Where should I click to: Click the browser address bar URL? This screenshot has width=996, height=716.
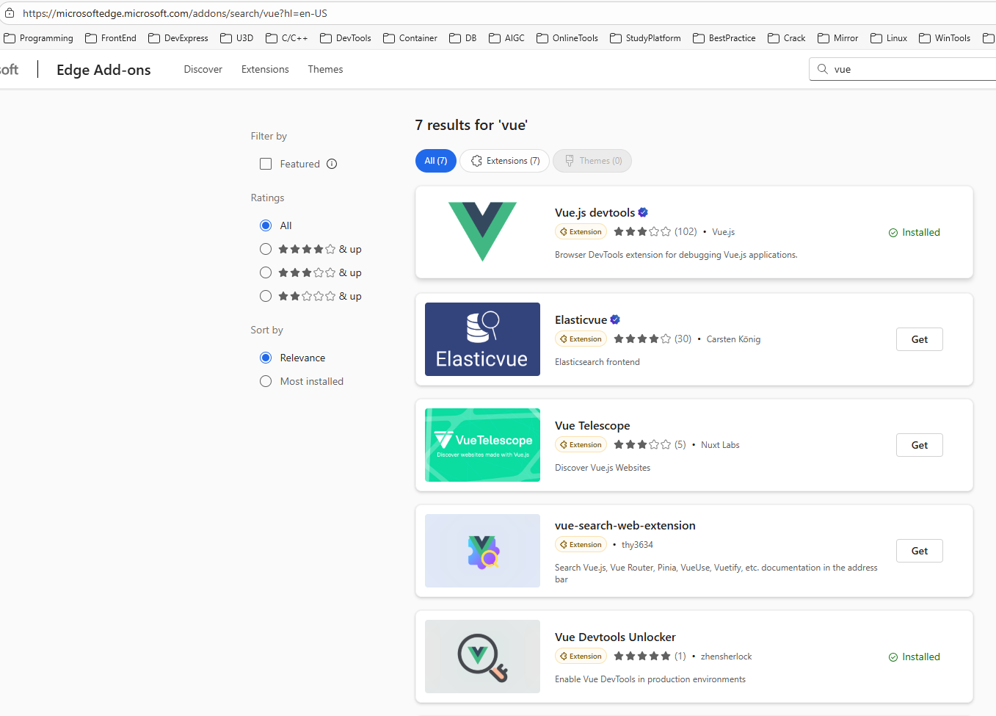coord(175,13)
